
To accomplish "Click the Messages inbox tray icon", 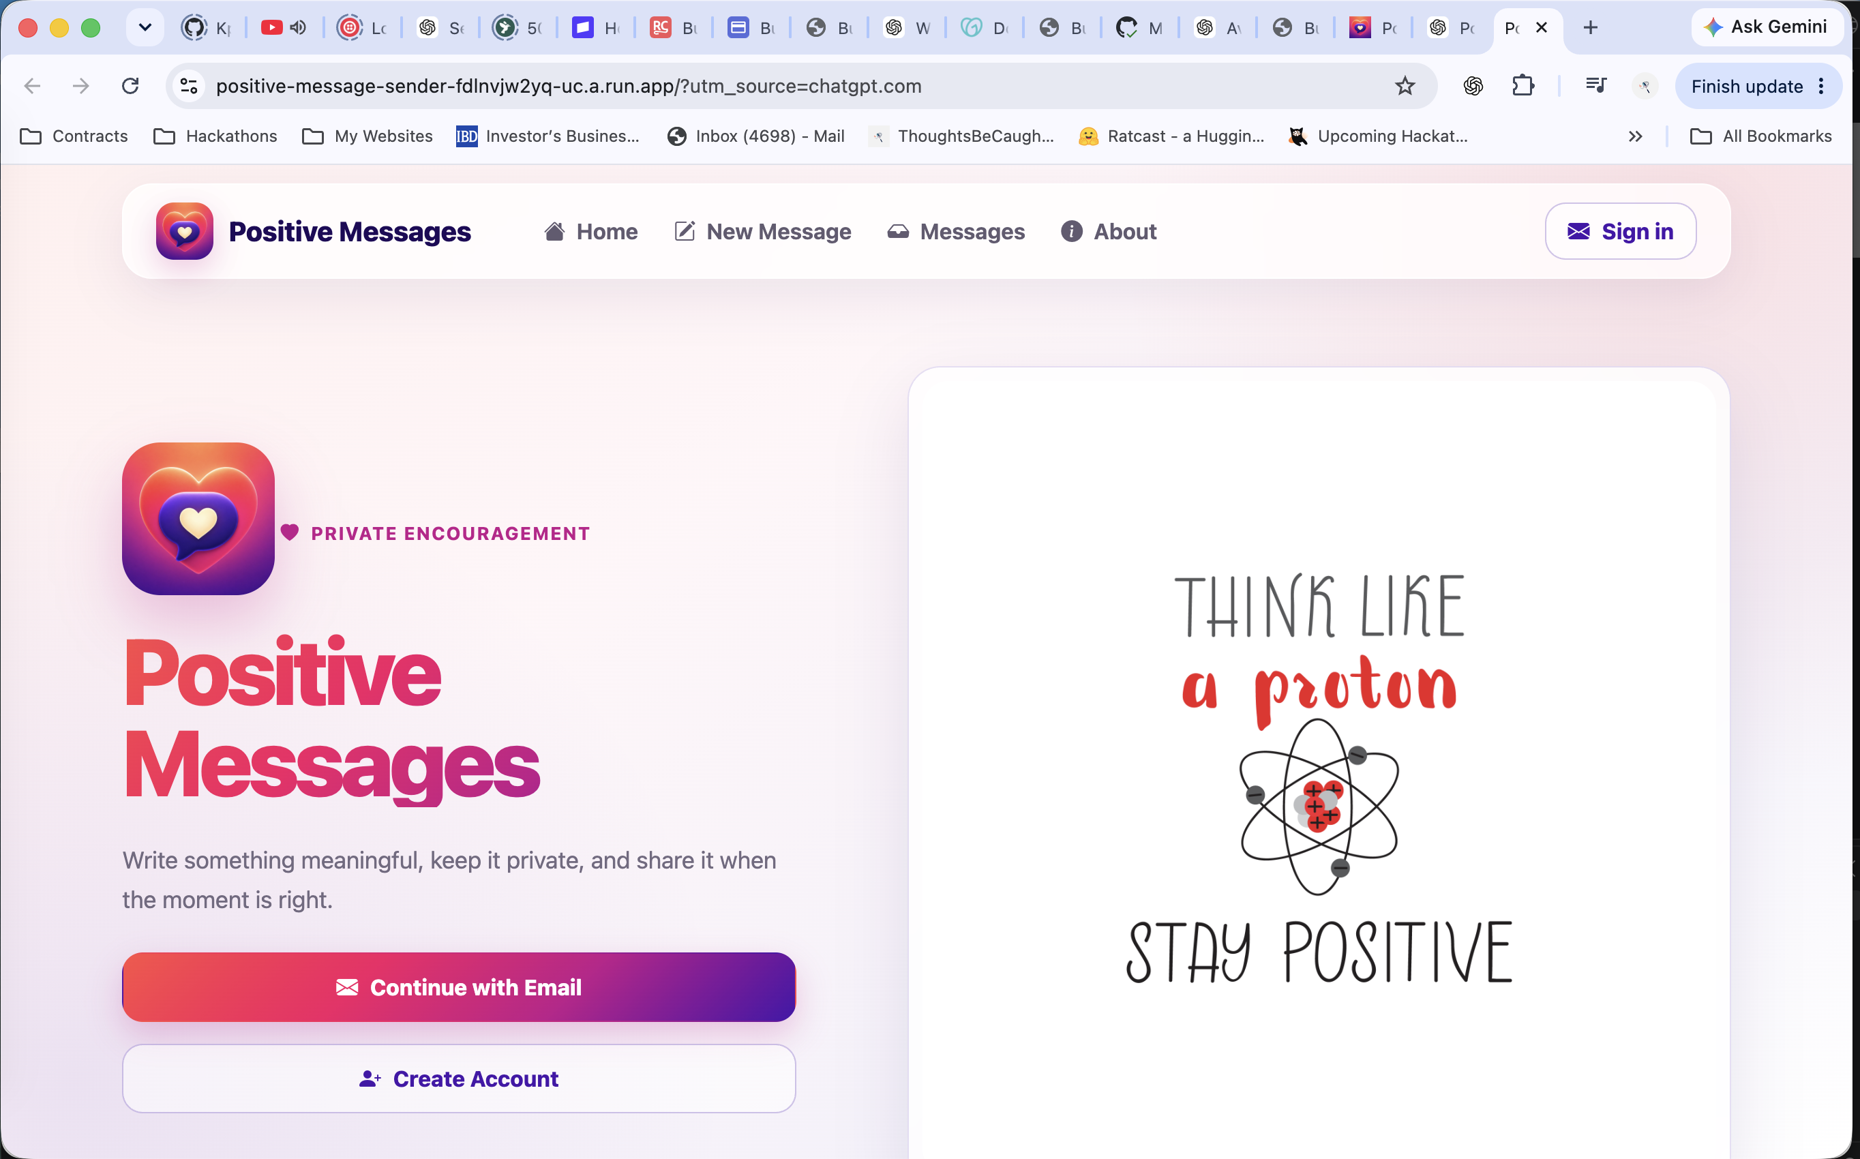I will pyautogui.click(x=898, y=230).
